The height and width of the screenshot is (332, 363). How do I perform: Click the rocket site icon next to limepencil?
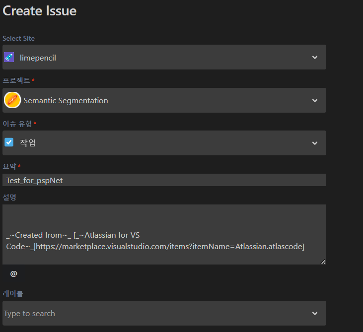coord(9,57)
